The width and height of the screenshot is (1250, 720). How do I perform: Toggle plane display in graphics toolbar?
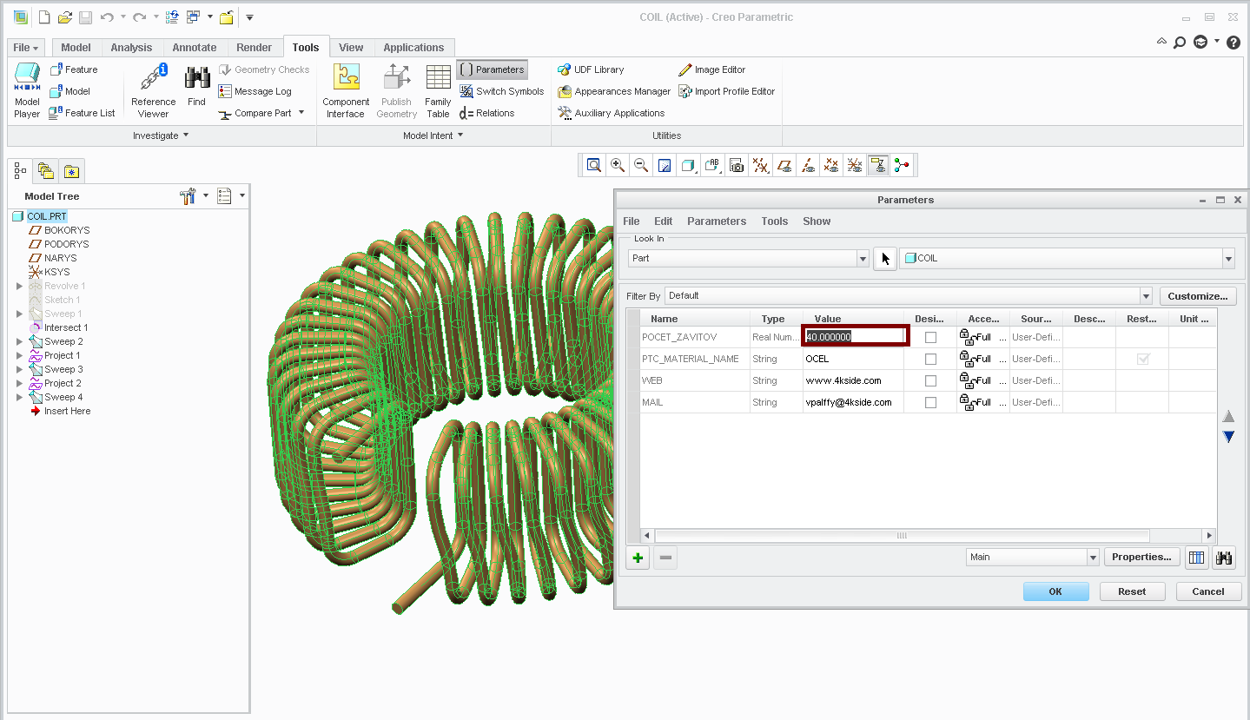coord(784,165)
